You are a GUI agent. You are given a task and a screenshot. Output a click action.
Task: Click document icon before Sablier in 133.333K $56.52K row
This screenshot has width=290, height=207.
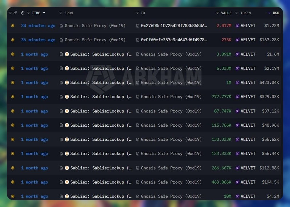(61, 139)
